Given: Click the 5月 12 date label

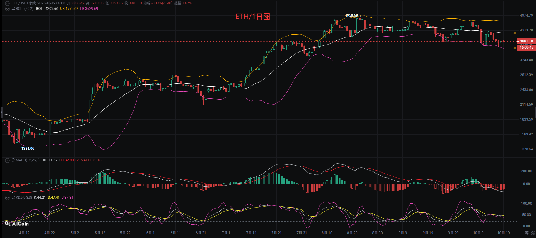Looking at the screenshot, I should pos(100,233).
